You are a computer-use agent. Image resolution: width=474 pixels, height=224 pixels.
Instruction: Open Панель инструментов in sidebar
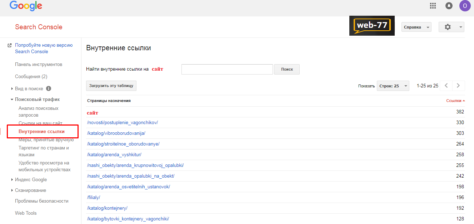(x=39, y=64)
